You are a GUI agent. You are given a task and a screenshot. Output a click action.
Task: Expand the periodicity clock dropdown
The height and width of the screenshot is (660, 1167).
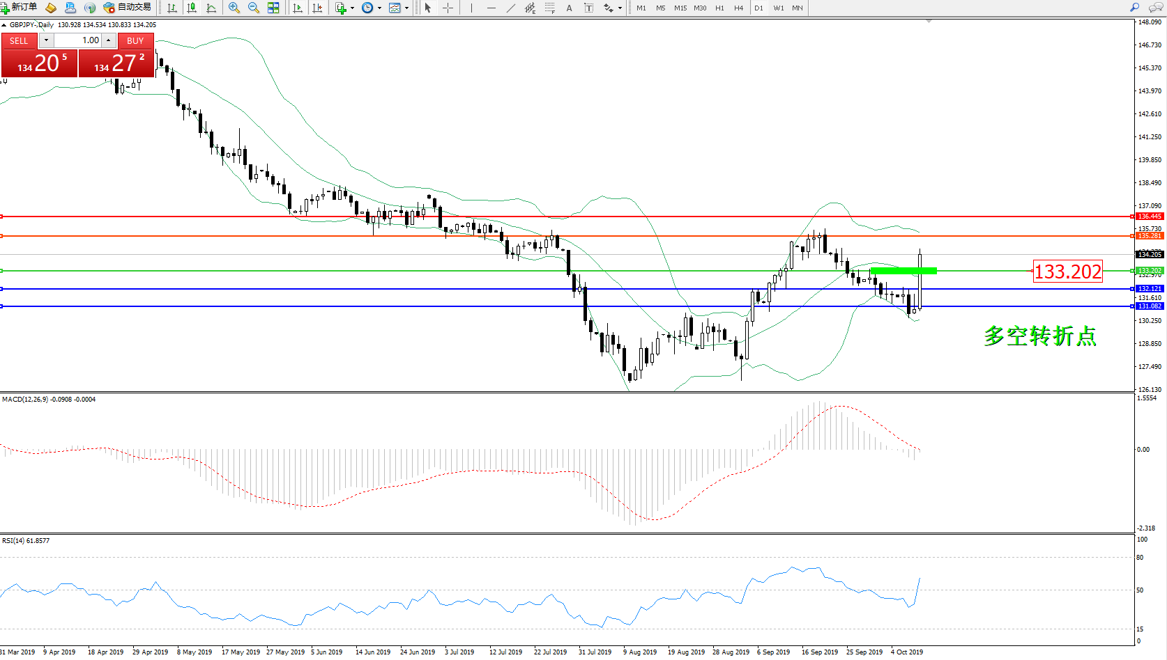tap(379, 8)
